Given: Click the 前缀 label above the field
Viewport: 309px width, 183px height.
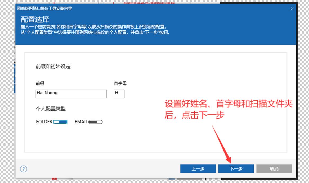Looking at the screenshot, I should tap(40, 83).
